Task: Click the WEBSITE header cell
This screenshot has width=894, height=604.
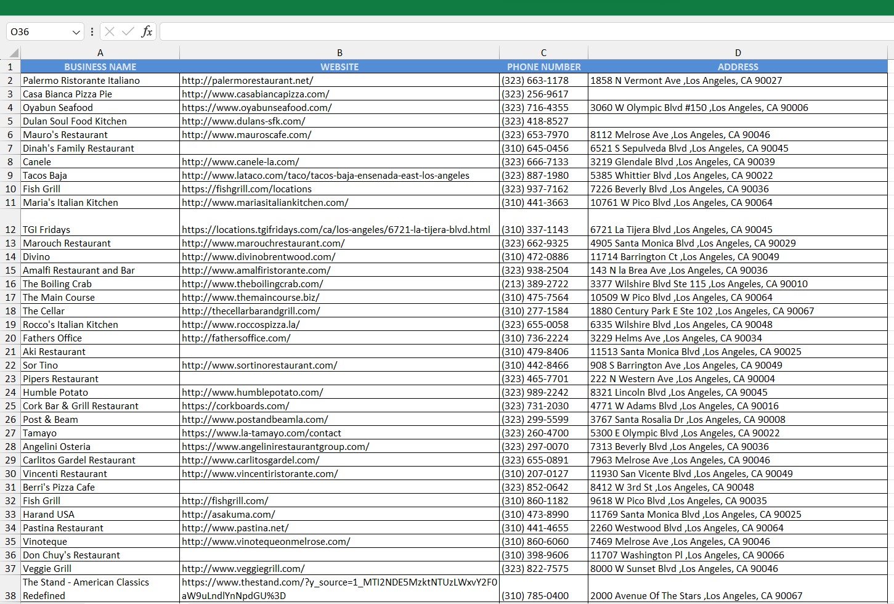Action: coord(339,67)
